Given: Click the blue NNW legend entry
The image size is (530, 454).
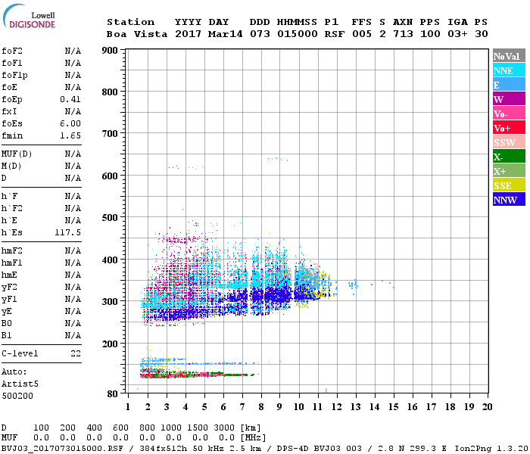Looking at the screenshot, I should [x=508, y=200].
